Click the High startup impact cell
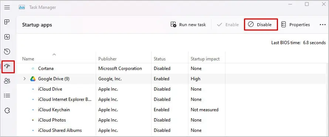The width and height of the screenshot is (329, 137). click(x=195, y=79)
